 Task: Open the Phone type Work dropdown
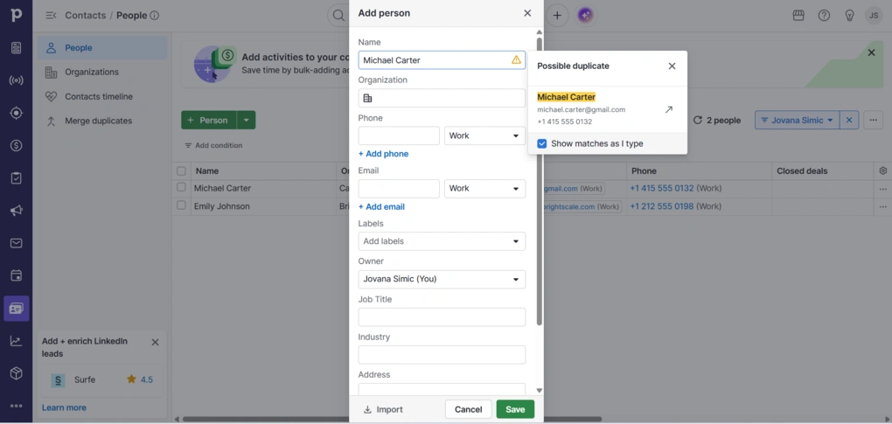coord(484,136)
